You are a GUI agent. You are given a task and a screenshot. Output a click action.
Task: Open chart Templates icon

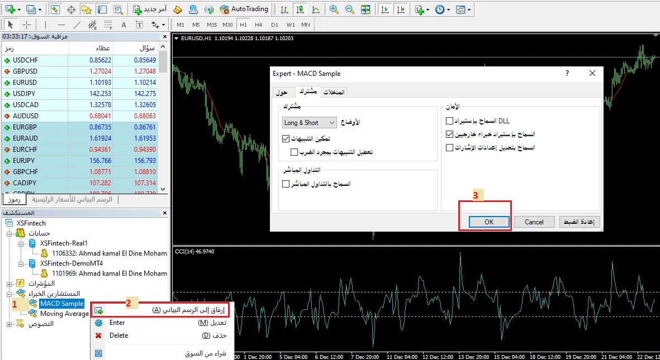[x=461, y=9]
